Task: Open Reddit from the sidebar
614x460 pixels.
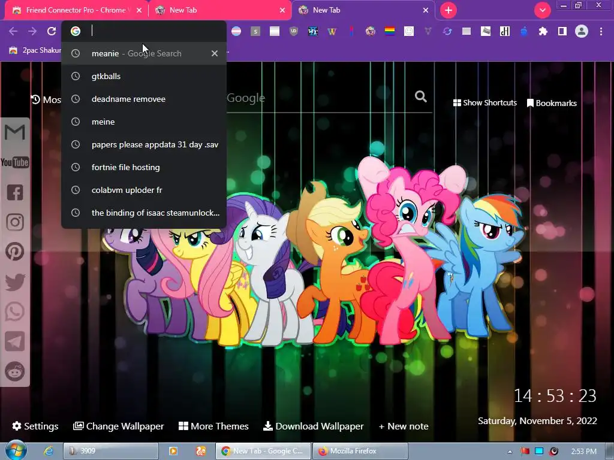Action: [15, 371]
